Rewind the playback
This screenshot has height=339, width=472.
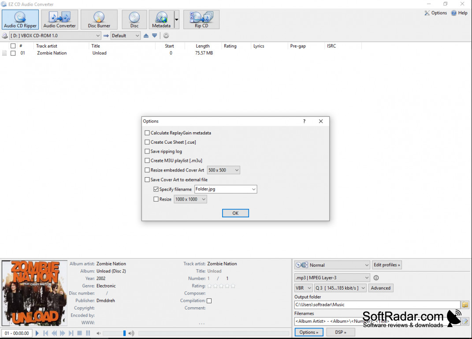pos(54,333)
